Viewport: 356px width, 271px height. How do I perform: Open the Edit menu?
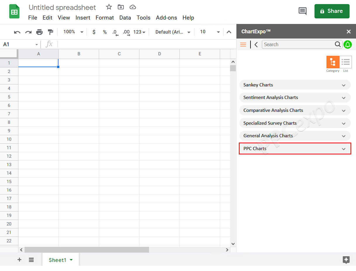[47, 18]
